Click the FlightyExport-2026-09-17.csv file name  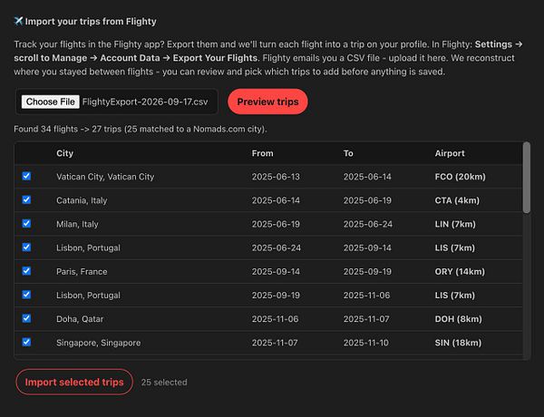[145, 102]
